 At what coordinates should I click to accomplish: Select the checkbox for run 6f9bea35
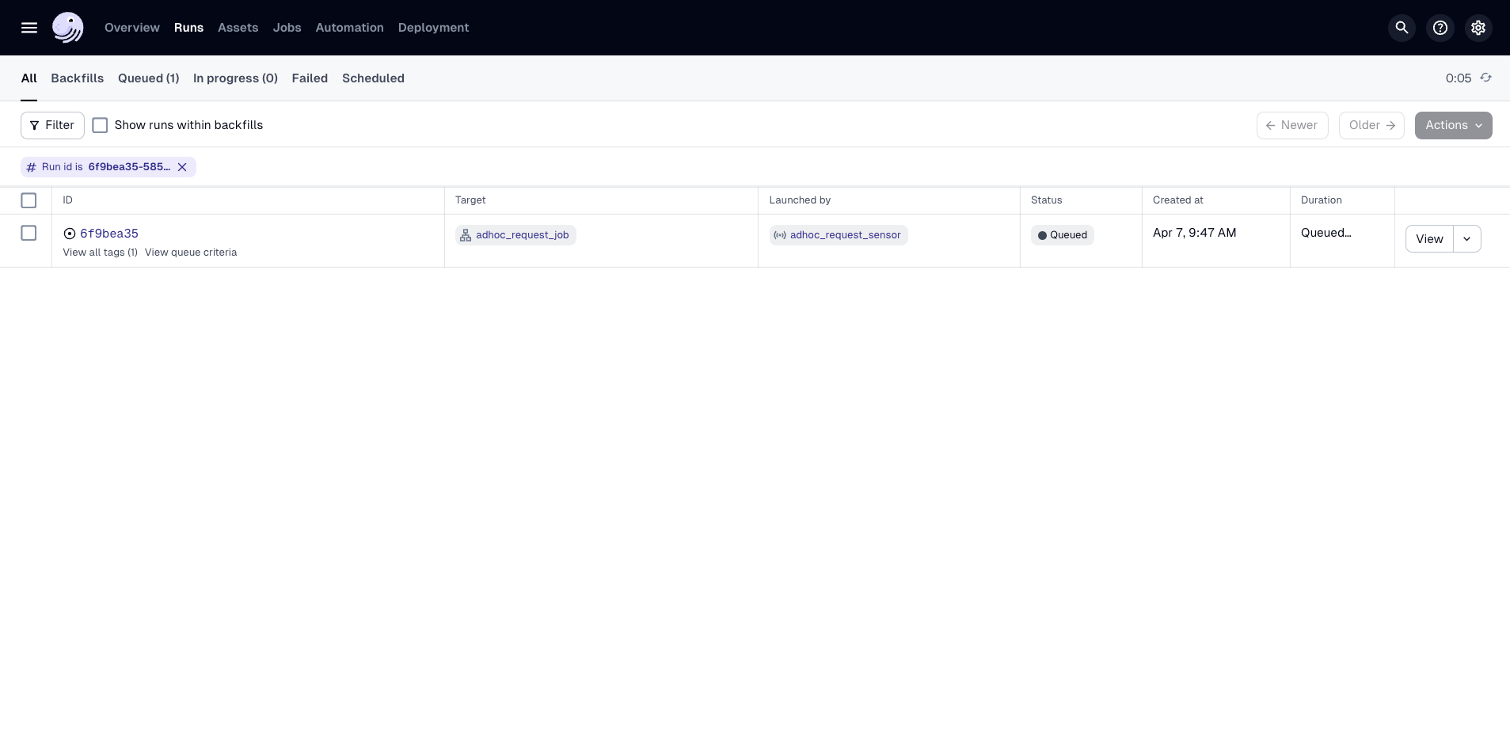pos(29,233)
